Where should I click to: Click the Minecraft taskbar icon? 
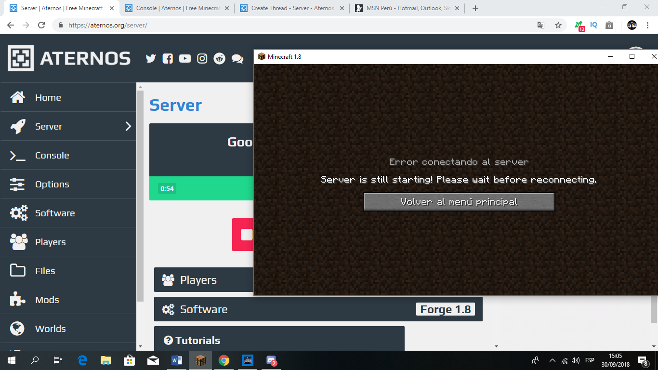[200, 360]
